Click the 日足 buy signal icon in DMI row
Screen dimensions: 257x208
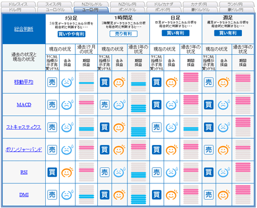[x=156, y=195]
